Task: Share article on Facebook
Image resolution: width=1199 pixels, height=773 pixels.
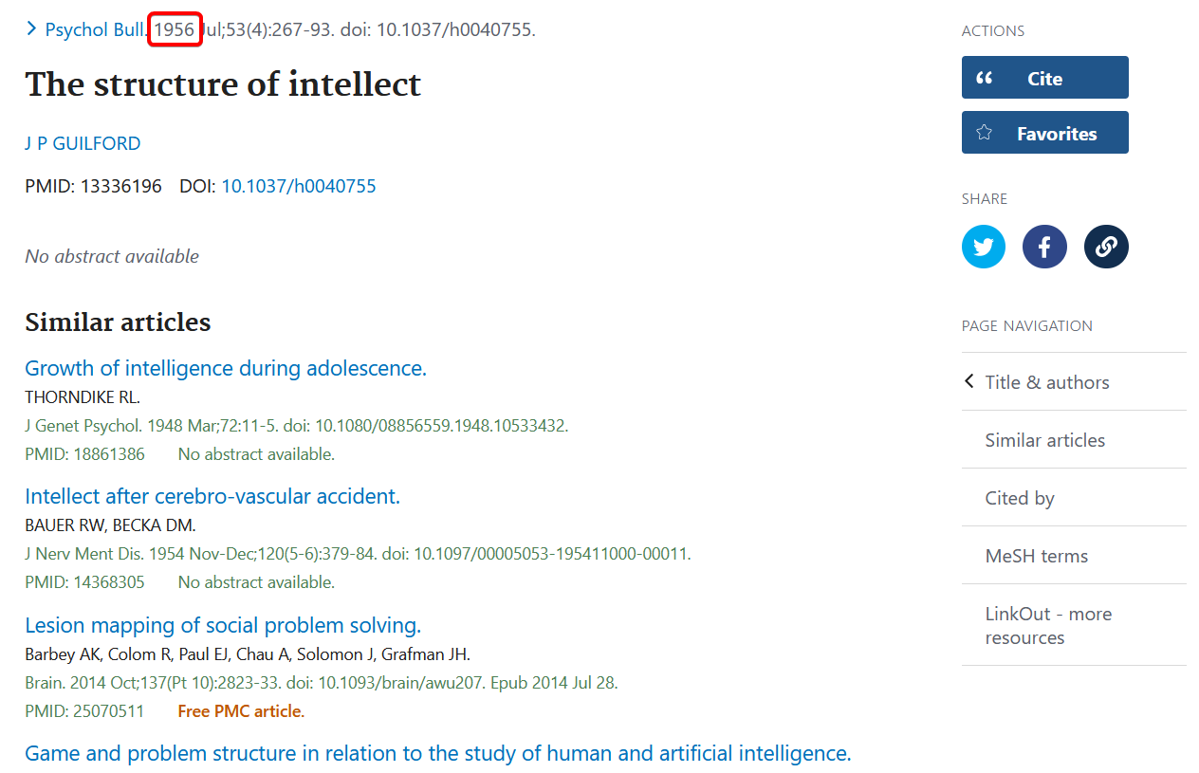Action: [1044, 248]
